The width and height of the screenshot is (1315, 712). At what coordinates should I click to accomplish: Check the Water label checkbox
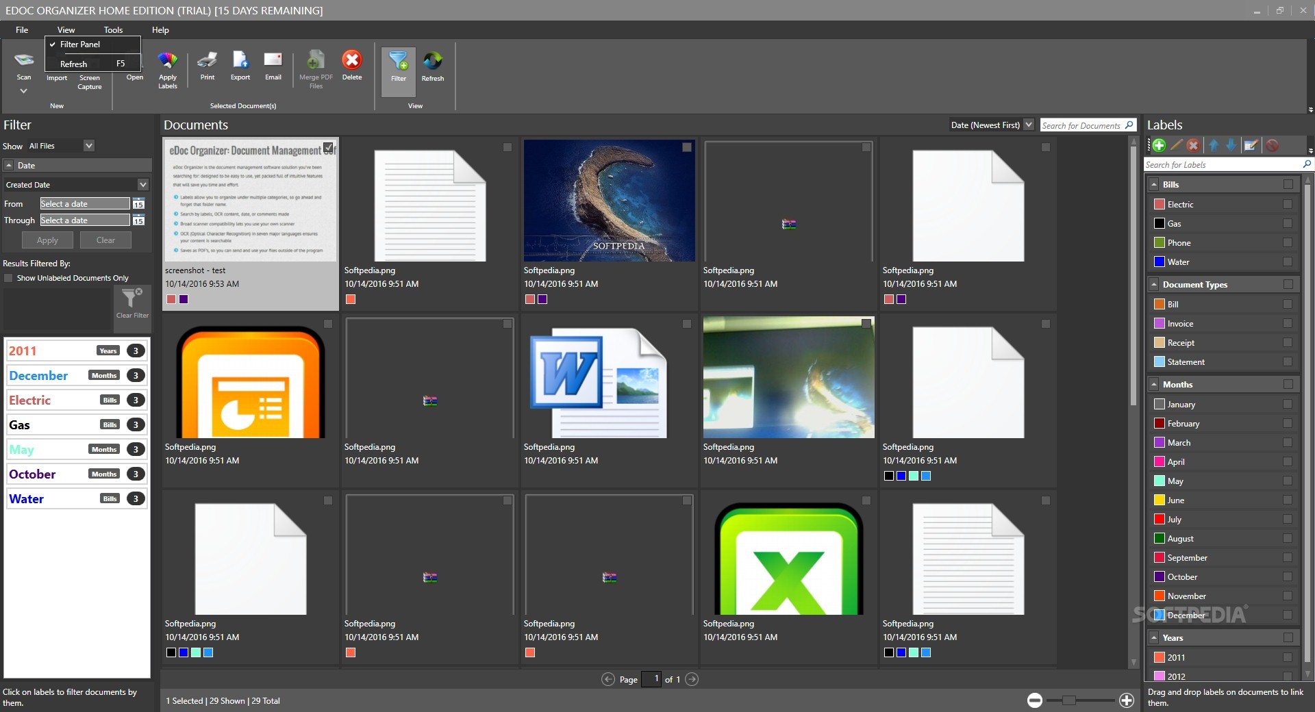coord(1288,262)
